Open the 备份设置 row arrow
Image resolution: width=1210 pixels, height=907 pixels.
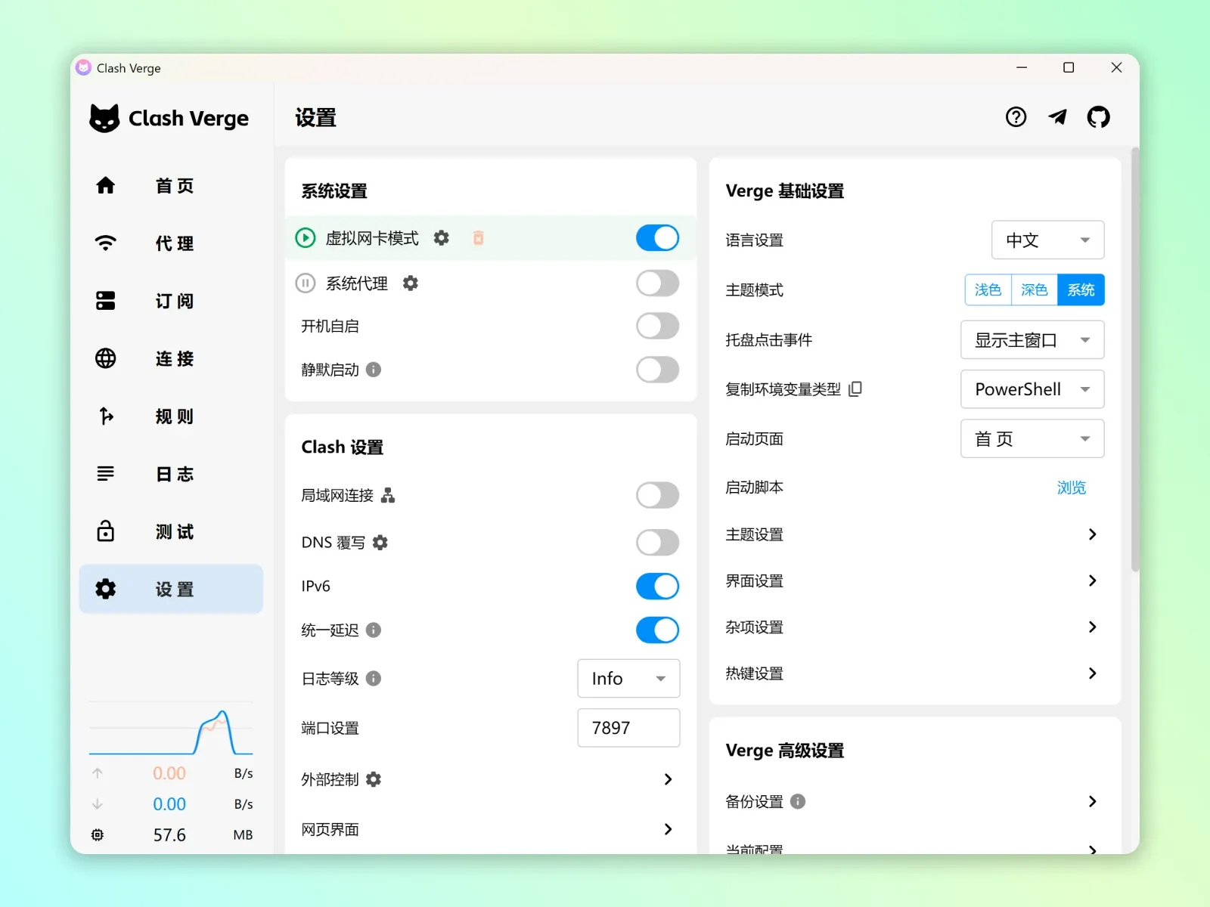(1092, 801)
